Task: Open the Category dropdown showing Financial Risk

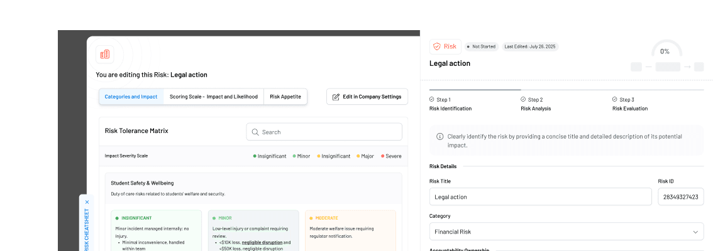Action: [x=567, y=232]
